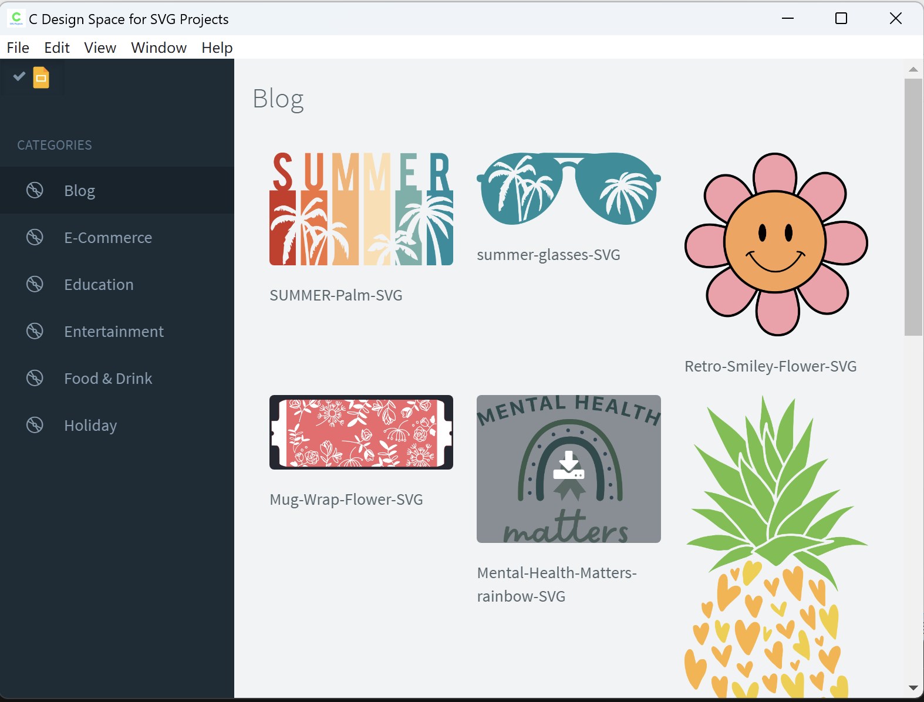Click the vertical scrollbar thumb
Screen dimensions: 924x702
(913, 205)
